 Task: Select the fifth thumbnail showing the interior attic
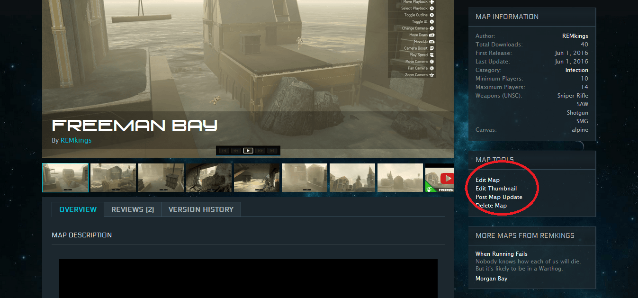coord(257,178)
